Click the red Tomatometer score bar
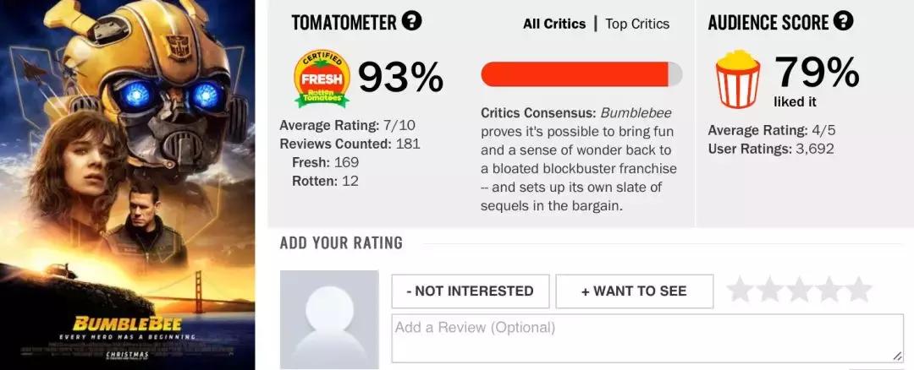This screenshot has height=370, width=914. (x=581, y=73)
